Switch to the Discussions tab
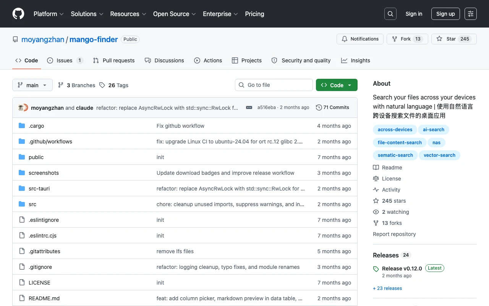 tap(164, 60)
